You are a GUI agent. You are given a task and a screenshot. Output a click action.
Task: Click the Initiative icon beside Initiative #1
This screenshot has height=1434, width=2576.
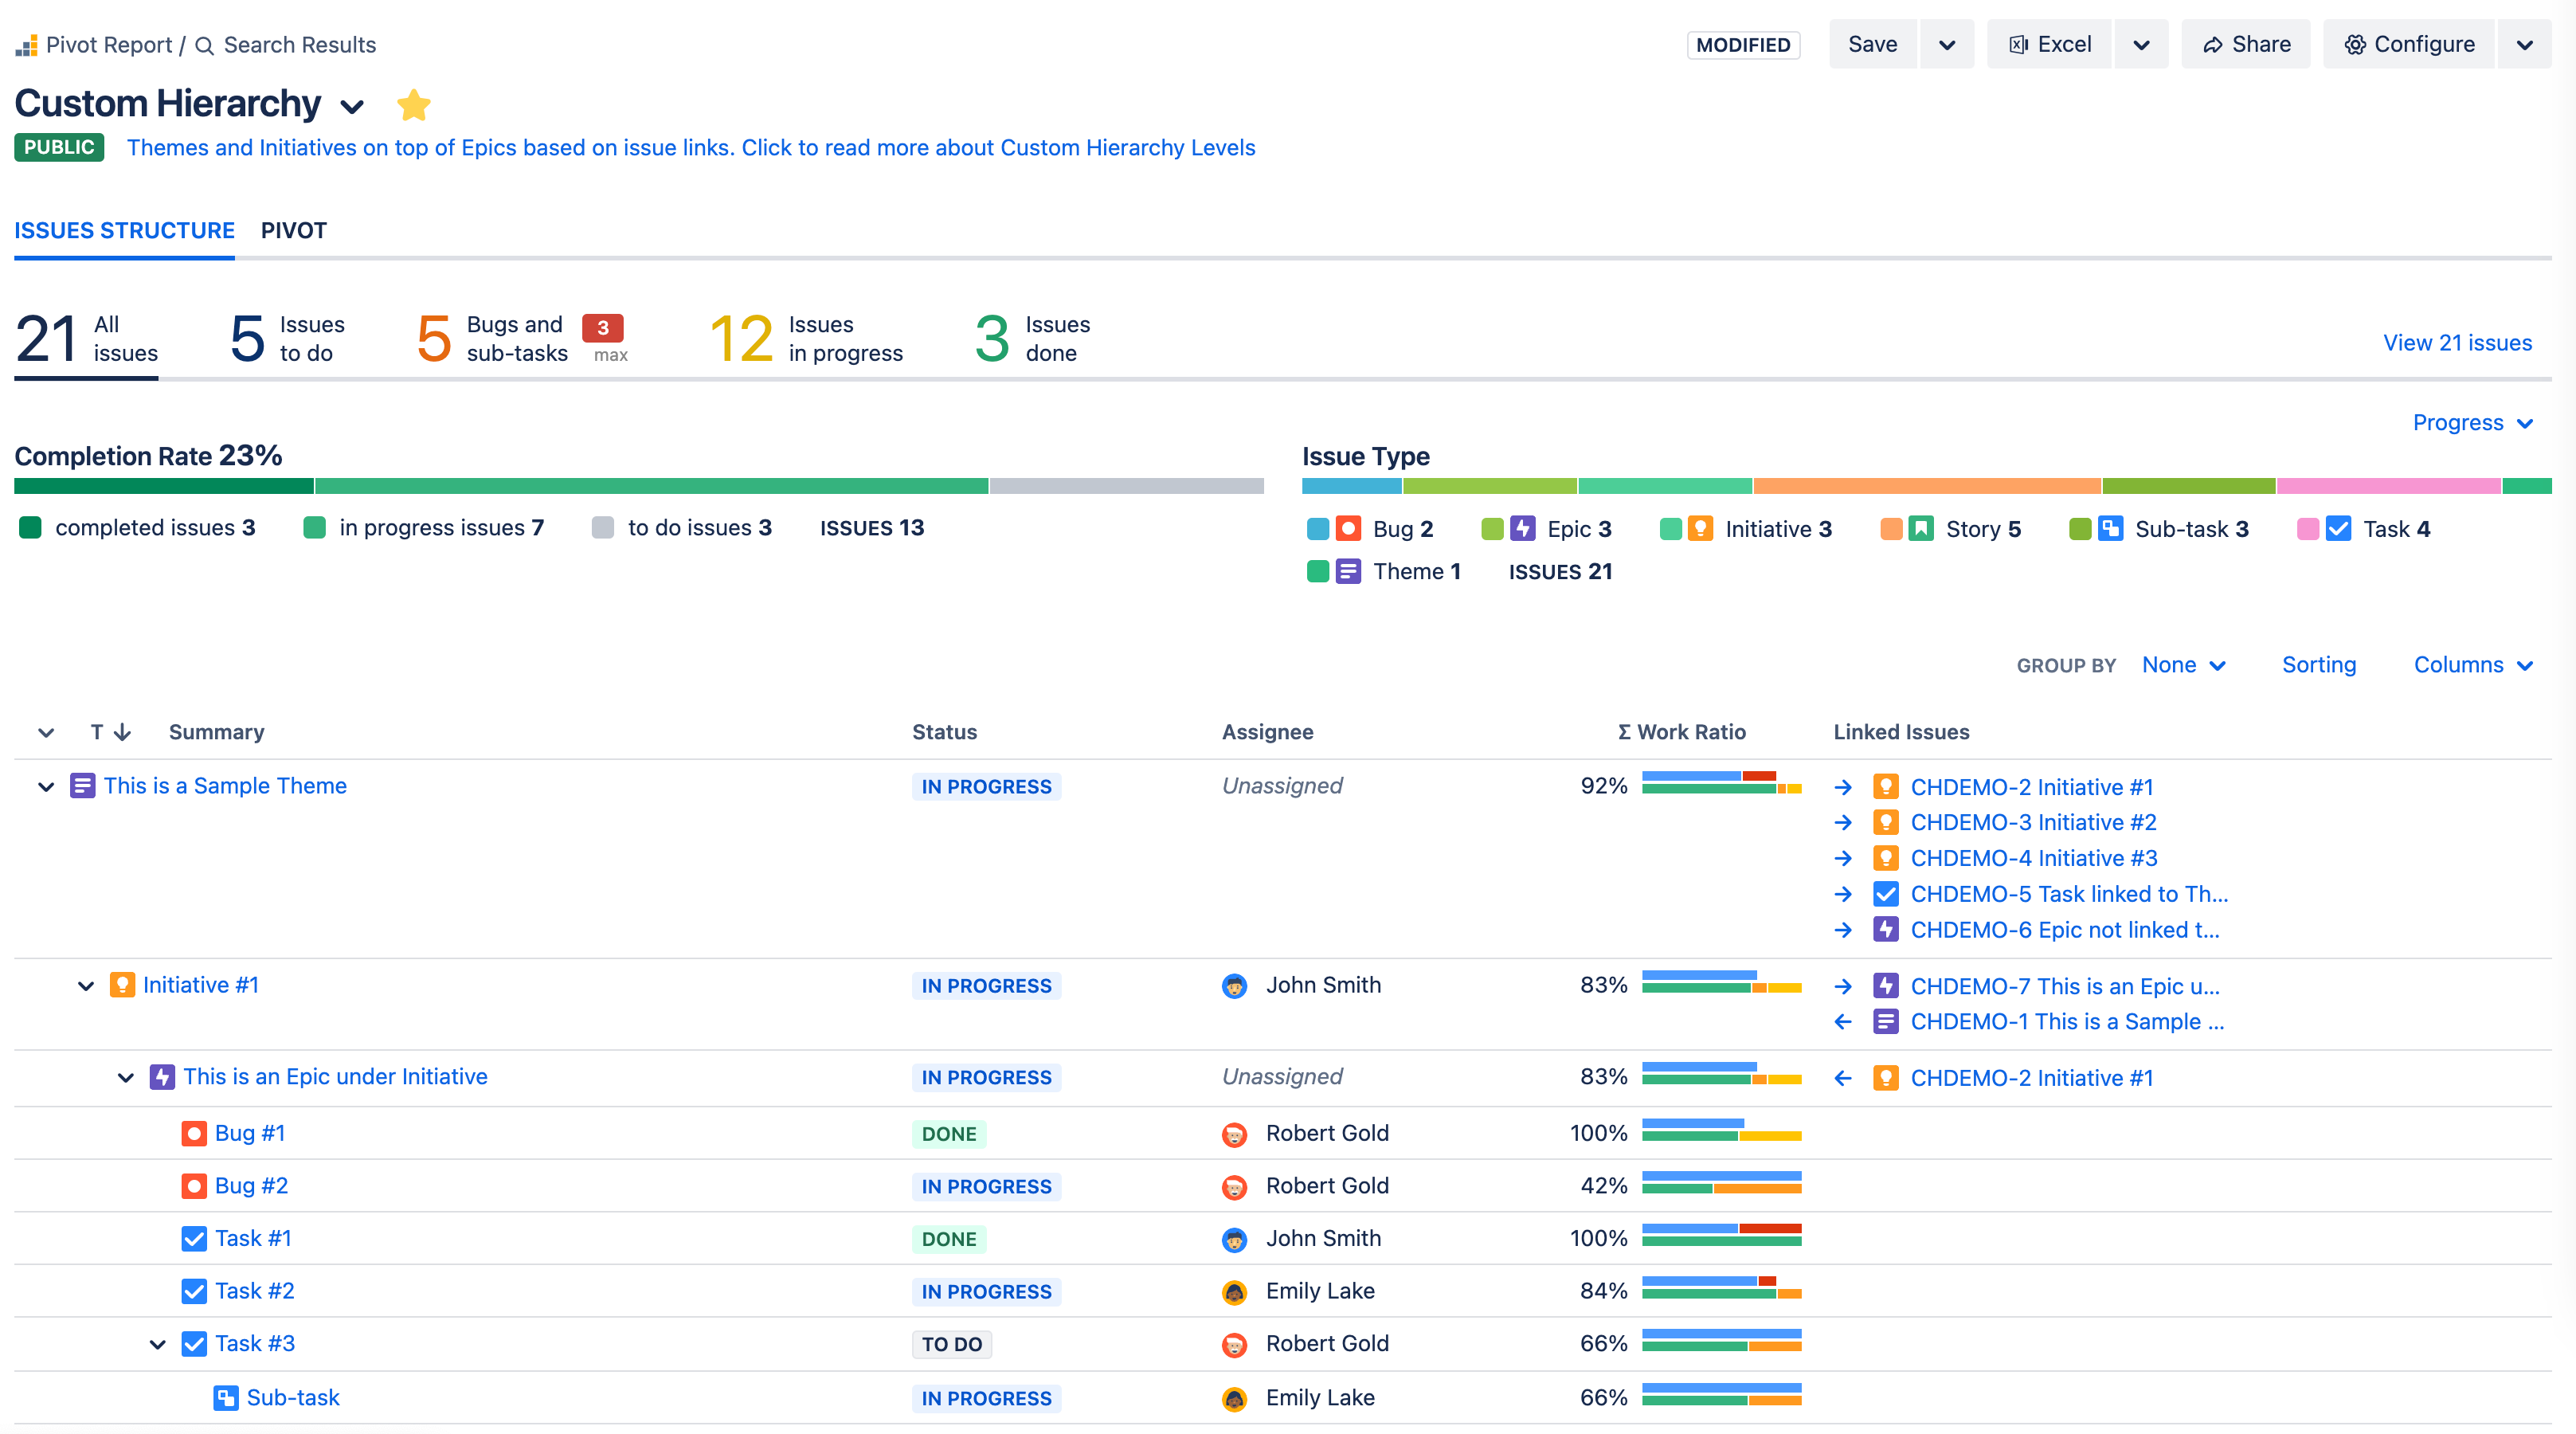pos(122,984)
